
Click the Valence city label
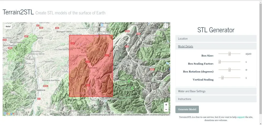[x=41, y=90]
